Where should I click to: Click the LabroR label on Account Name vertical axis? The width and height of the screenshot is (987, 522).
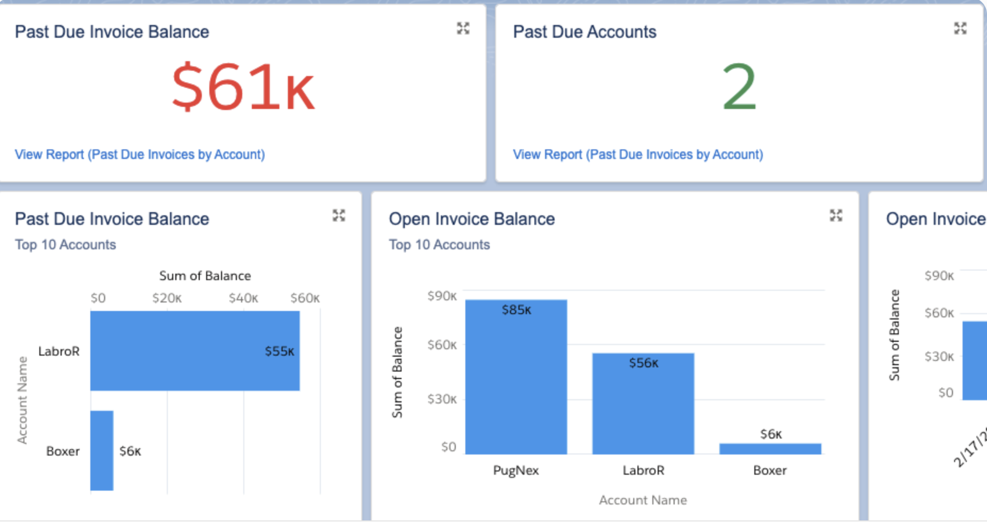click(x=59, y=351)
